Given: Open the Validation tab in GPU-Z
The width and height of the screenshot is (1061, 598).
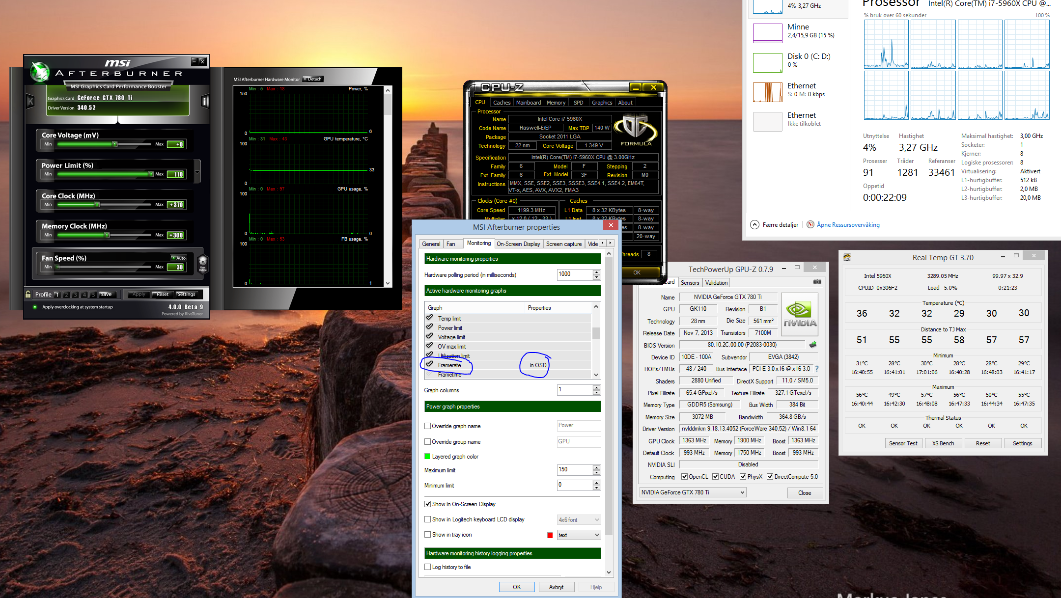Looking at the screenshot, I should pyautogui.click(x=717, y=282).
